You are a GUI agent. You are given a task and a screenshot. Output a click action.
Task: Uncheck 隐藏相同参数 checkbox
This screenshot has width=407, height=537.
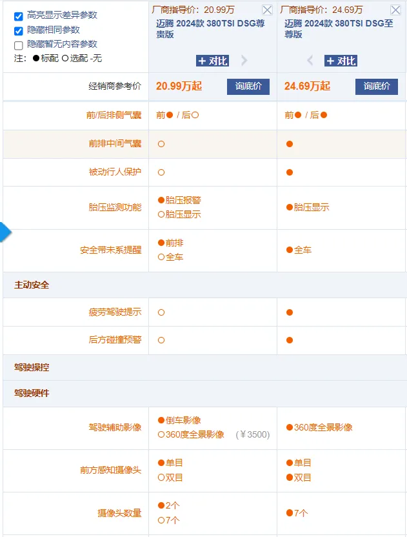[19, 31]
